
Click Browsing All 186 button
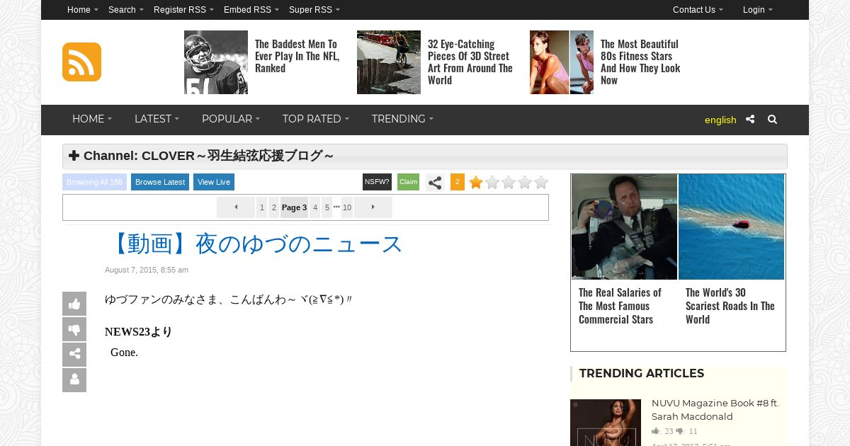94,182
